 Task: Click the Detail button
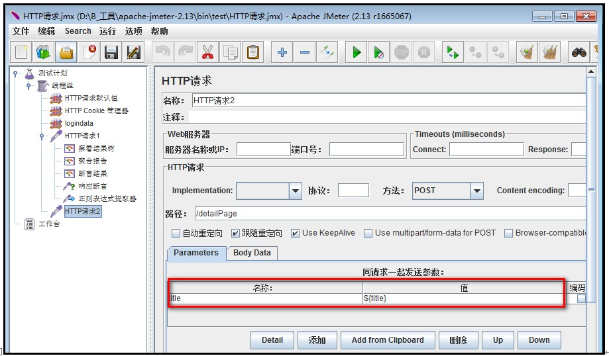272,340
